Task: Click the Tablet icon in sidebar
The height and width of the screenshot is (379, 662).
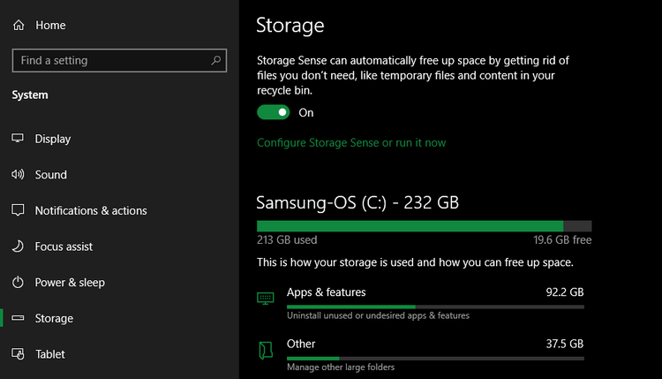Action: click(x=18, y=354)
